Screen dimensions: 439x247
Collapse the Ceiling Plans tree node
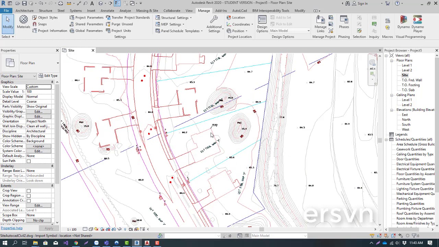(x=392, y=95)
